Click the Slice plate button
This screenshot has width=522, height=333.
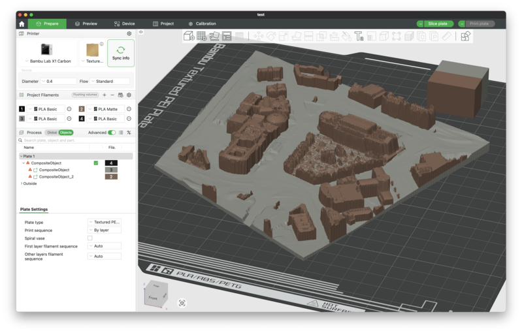click(438, 24)
